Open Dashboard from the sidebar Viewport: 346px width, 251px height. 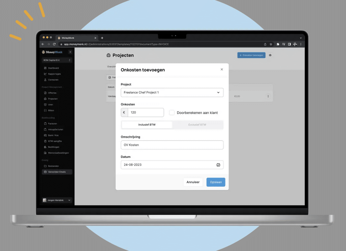pyautogui.click(x=53, y=68)
